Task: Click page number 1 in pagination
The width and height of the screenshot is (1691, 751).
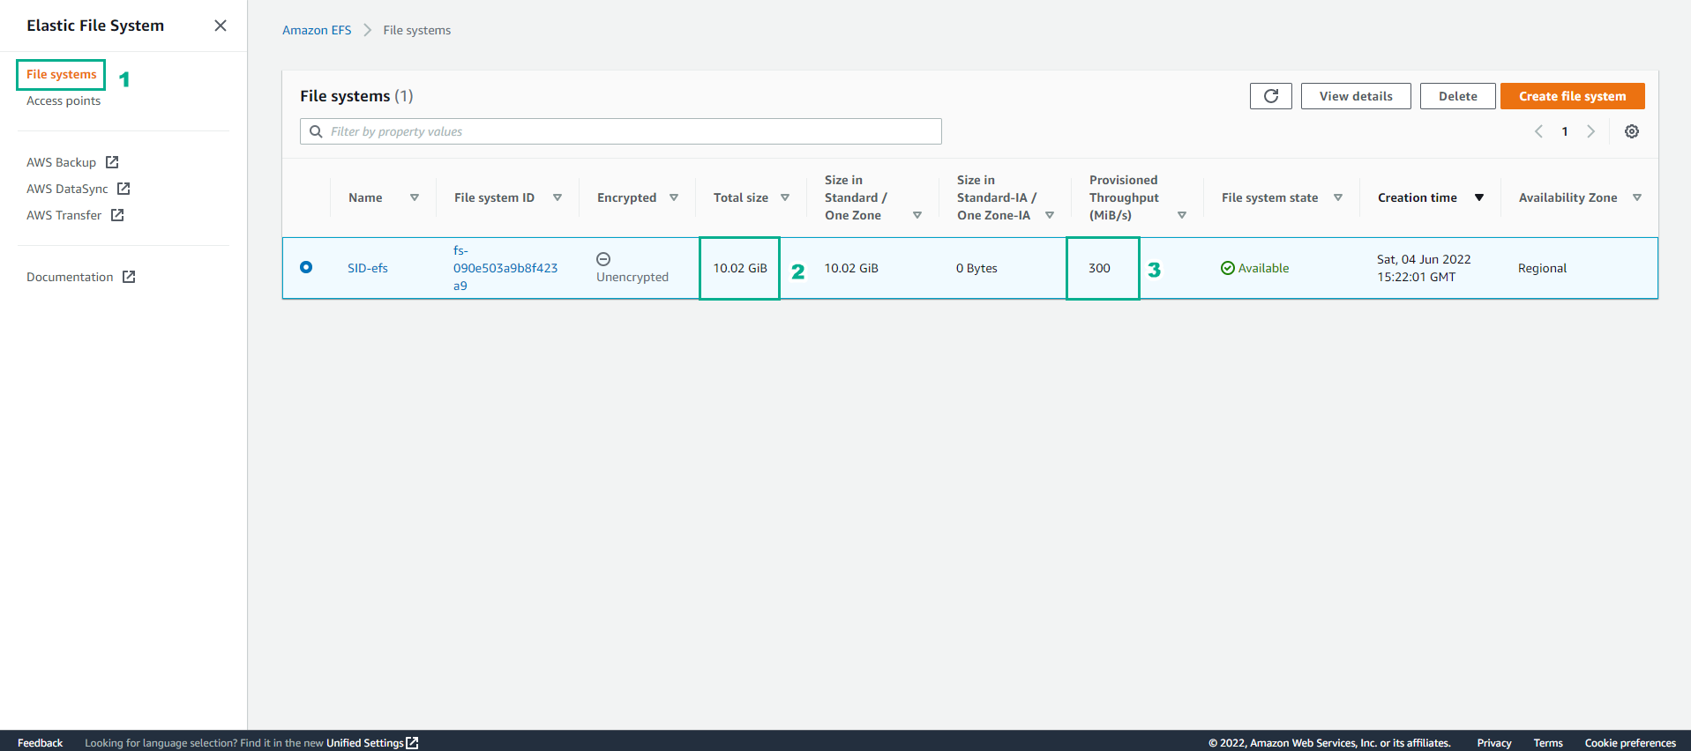Action: pos(1565,131)
